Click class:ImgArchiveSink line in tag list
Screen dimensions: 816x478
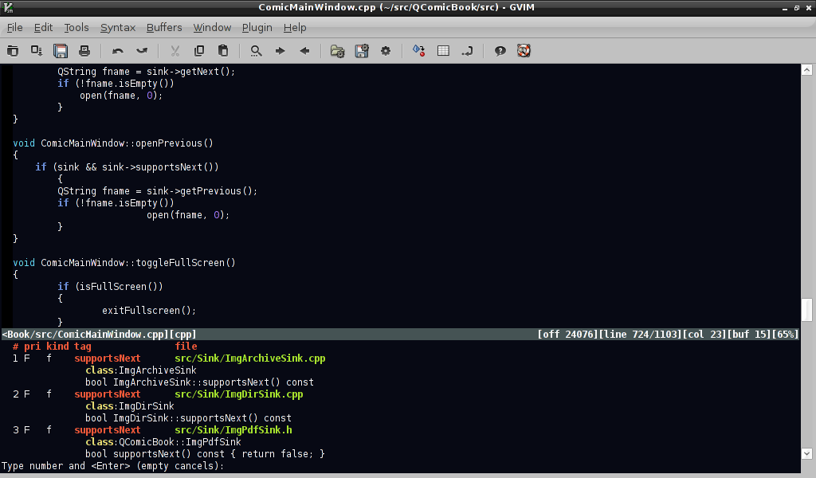click(141, 370)
